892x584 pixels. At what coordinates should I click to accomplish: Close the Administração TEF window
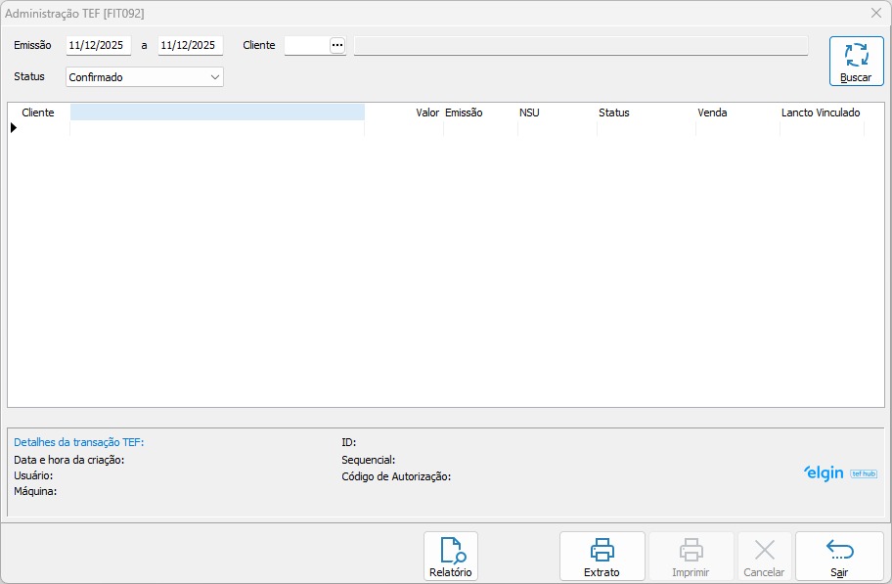pos(875,14)
